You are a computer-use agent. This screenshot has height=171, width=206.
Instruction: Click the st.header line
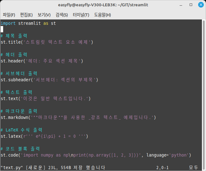42,61
